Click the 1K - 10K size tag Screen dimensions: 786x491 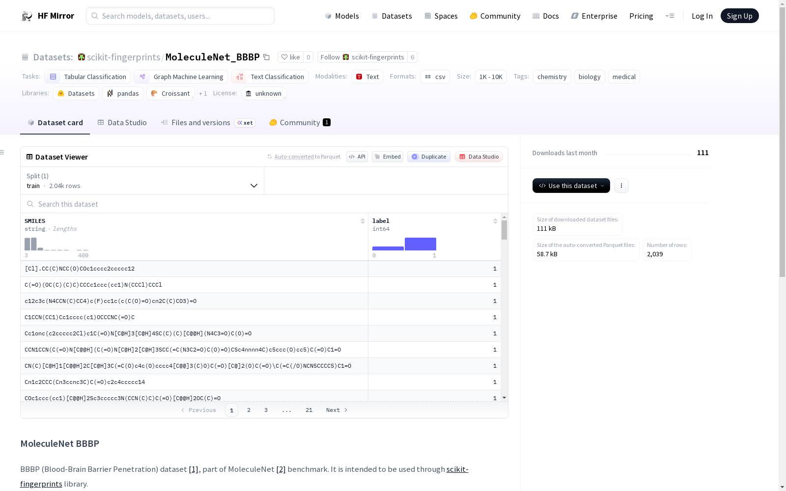[x=491, y=77]
